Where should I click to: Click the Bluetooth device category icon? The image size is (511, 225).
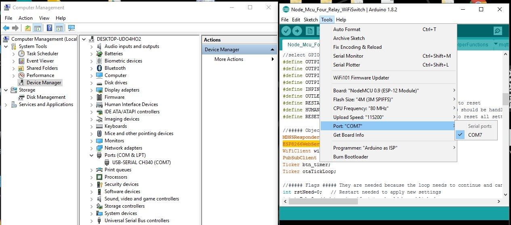(x=99, y=68)
